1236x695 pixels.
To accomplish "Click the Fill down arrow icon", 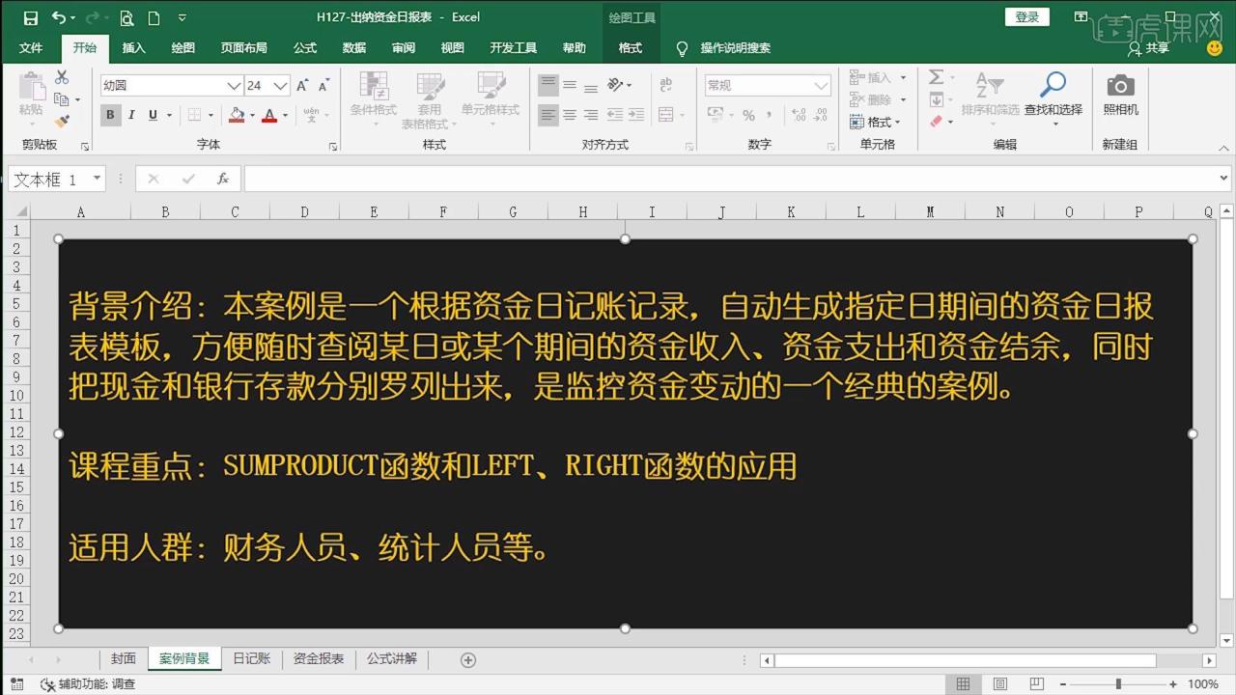I will 936,99.
